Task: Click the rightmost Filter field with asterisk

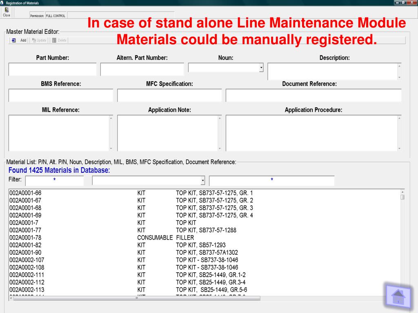Action: click(x=271, y=181)
